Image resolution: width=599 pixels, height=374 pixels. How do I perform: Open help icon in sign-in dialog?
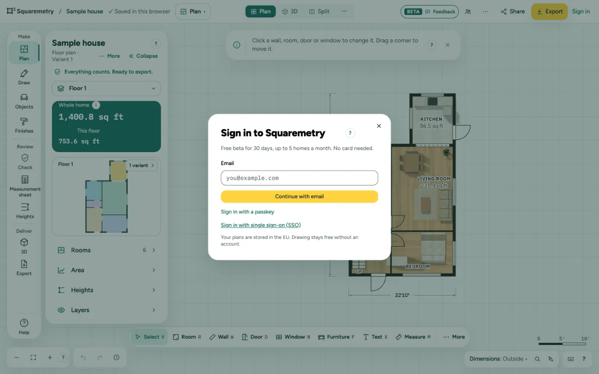pyautogui.click(x=350, y=133)
